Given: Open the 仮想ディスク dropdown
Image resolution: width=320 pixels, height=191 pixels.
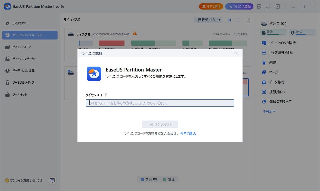Looking at the screenshot, I should tap(208, 20).
